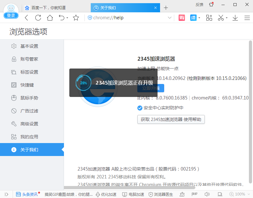Open the hamburger main menu

247,18
